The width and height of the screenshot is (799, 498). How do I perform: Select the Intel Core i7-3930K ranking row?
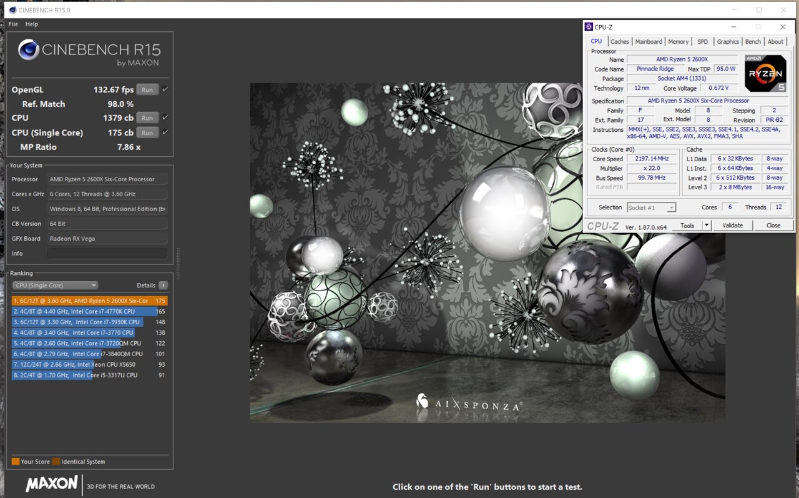[x=89, y=322]
